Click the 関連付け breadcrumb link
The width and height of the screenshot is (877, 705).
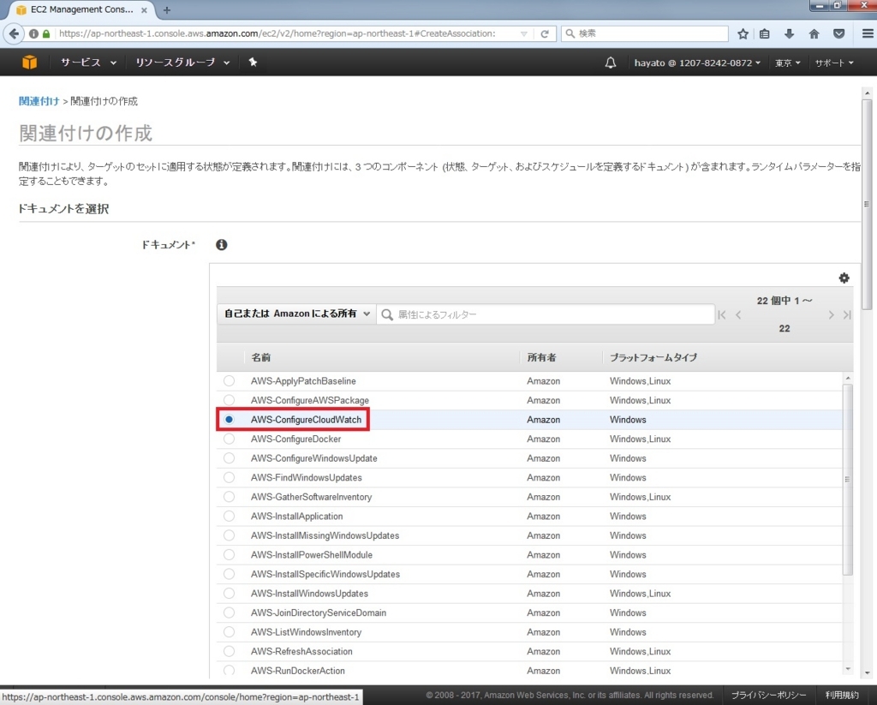(39, 101)
